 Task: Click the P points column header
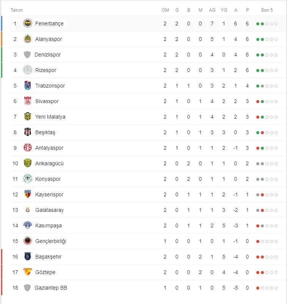248,10
